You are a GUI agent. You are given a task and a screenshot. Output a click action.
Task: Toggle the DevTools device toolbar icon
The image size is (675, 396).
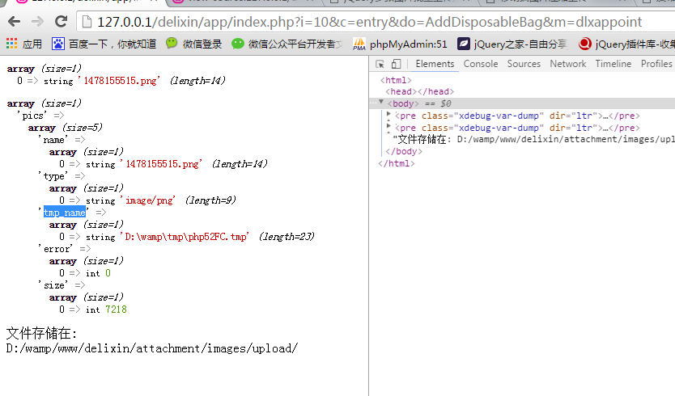click(x=397, y=64)
